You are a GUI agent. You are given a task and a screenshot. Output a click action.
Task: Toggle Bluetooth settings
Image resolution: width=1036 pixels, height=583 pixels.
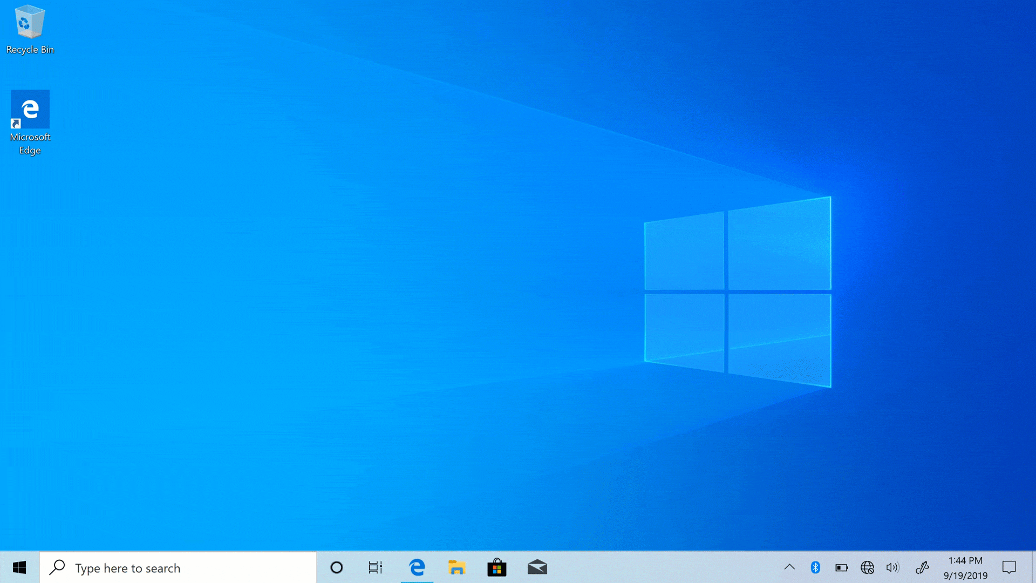pos(815,567)
